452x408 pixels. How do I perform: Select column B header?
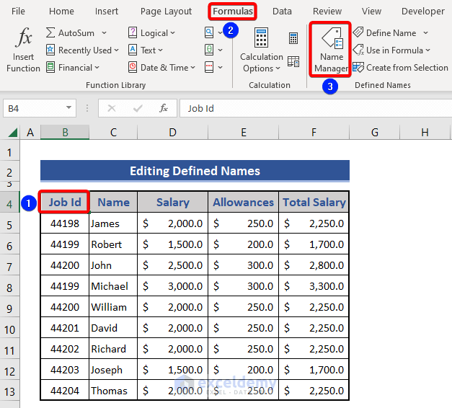coord(65,133)
